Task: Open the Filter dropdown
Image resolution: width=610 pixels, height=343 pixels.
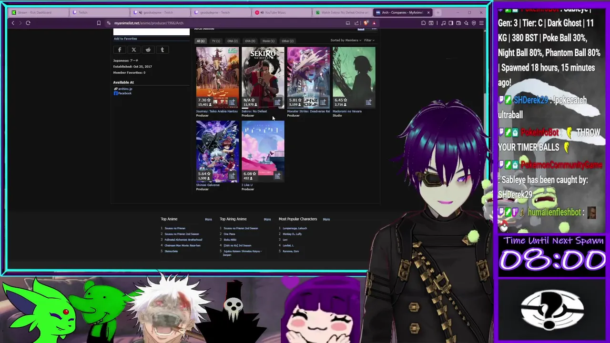Action: pyautogui.click(x=369, y=40)
